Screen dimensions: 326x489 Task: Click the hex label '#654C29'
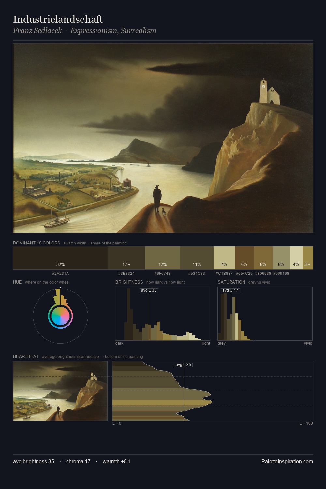pos(244,274)
